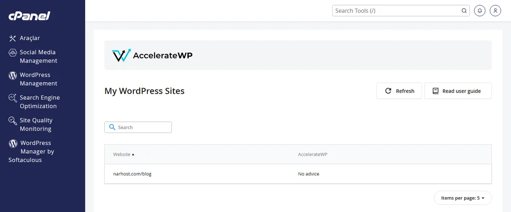The image size is (511, 212).
Task: Click the AccelerateWP logo
Action: [x=152, y=55]
